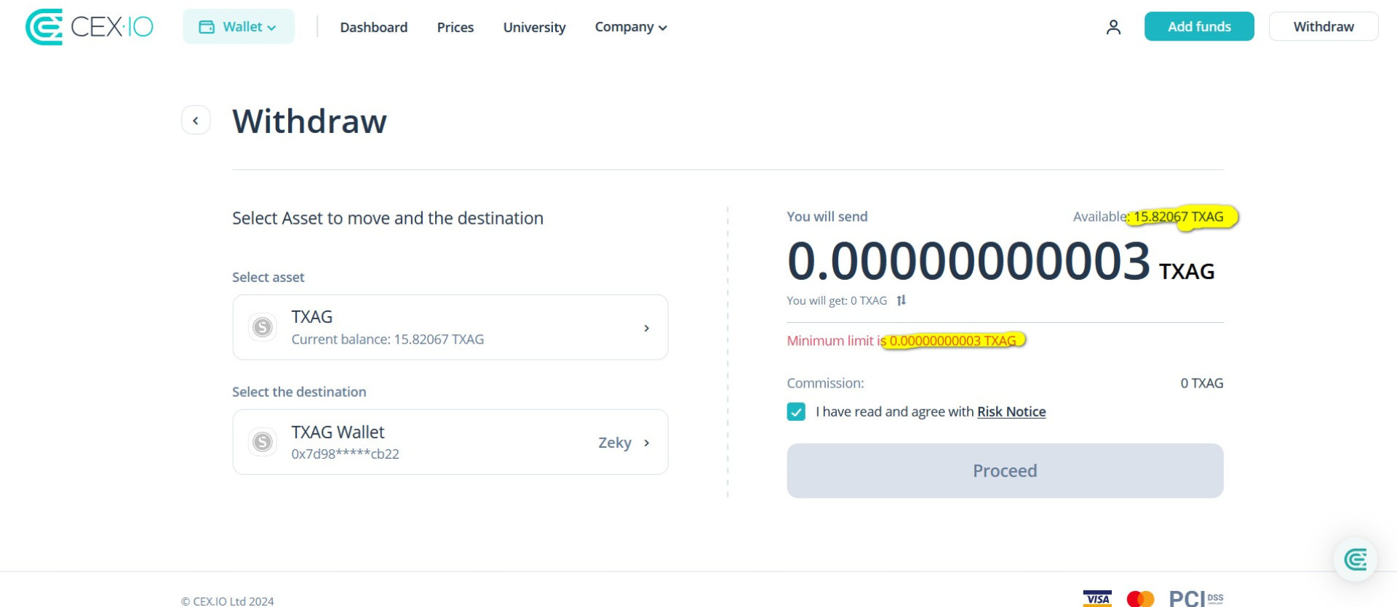Go back using the arrow button

(x=196, y=121)
